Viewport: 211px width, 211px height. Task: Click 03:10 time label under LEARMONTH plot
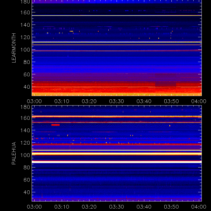tap(62, 101)
